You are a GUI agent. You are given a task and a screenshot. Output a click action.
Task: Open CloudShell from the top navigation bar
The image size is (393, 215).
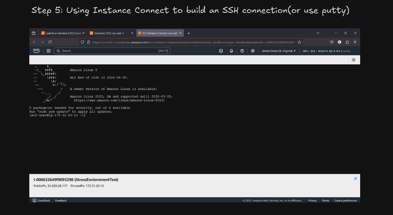click(221, 51)
